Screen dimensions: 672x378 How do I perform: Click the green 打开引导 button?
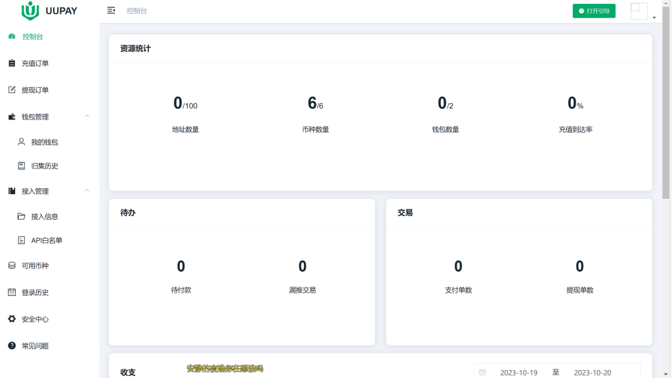pos(594,10)
